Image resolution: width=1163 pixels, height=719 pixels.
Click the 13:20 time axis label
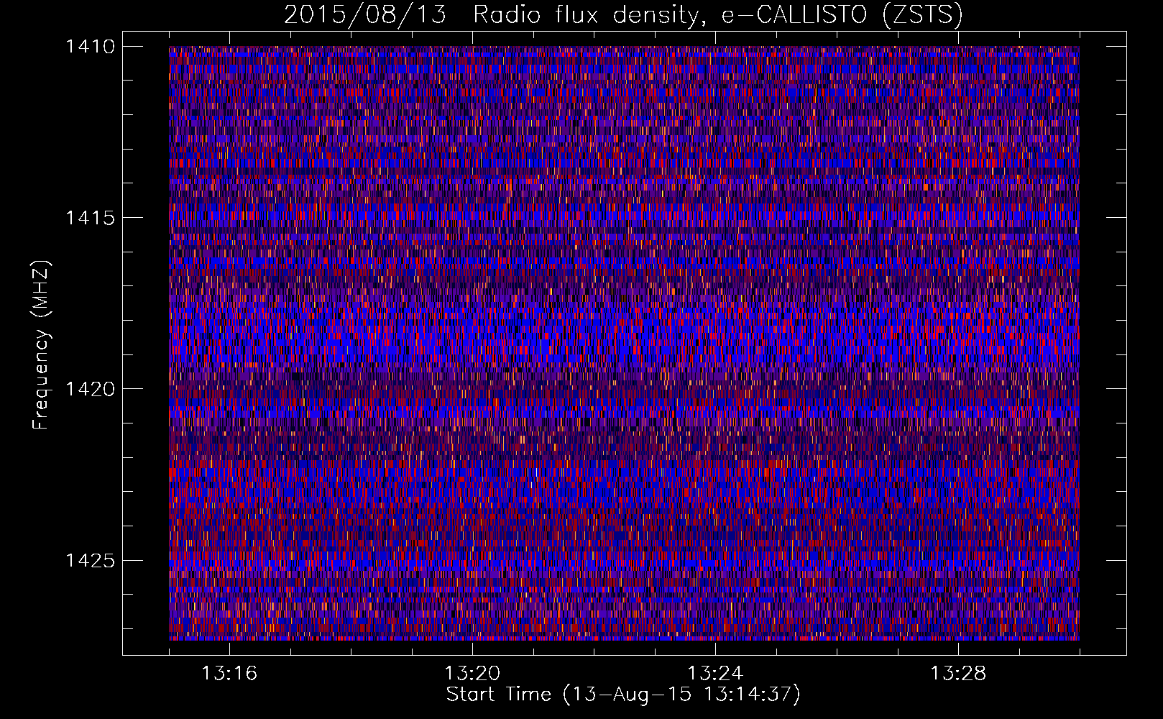(x=472, y=674)
